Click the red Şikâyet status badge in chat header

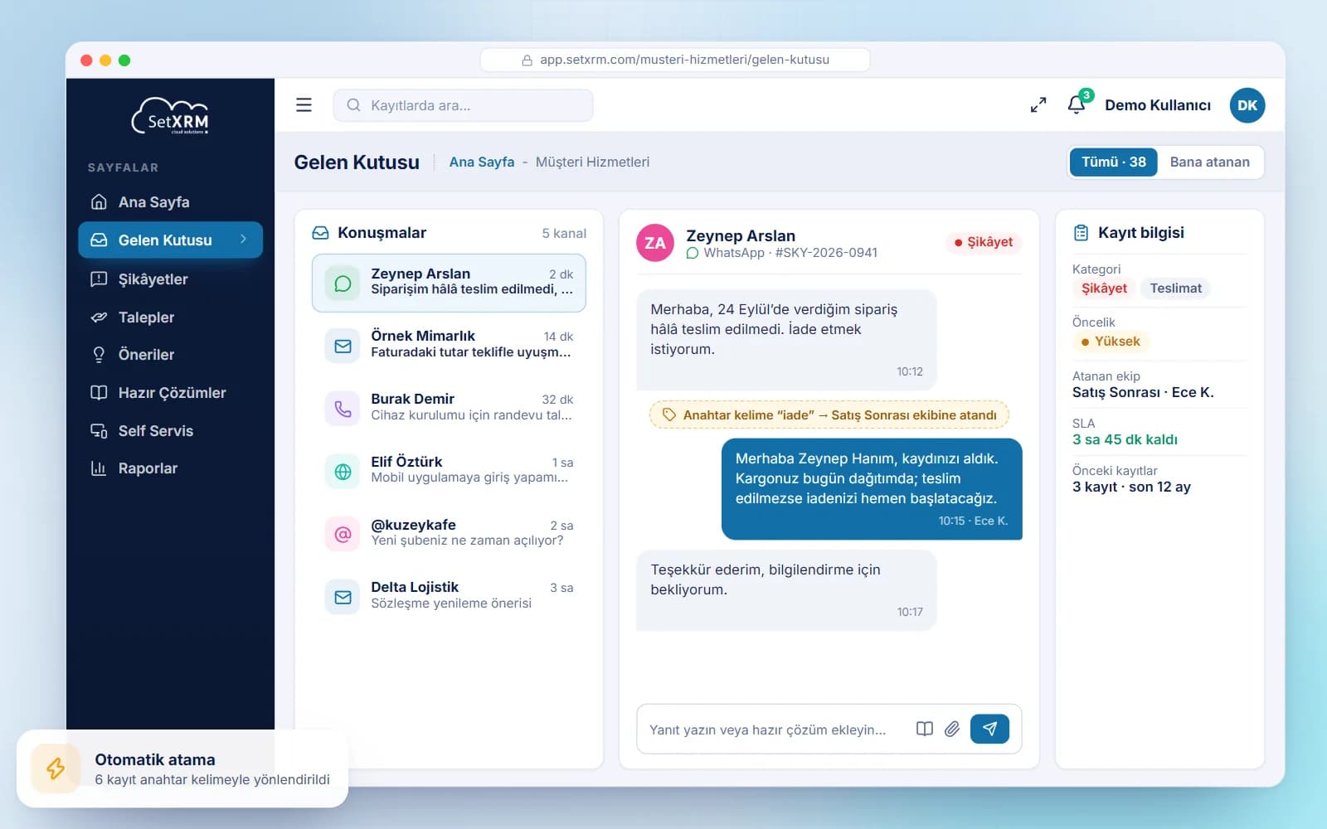coord(984,242)
